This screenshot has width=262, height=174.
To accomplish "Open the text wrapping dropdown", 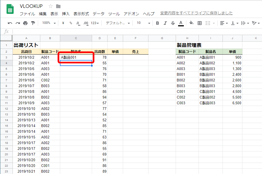I will [245, 23].
